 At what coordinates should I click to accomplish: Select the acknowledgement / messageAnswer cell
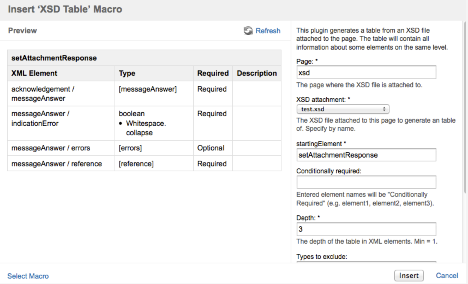coord(43,94)
